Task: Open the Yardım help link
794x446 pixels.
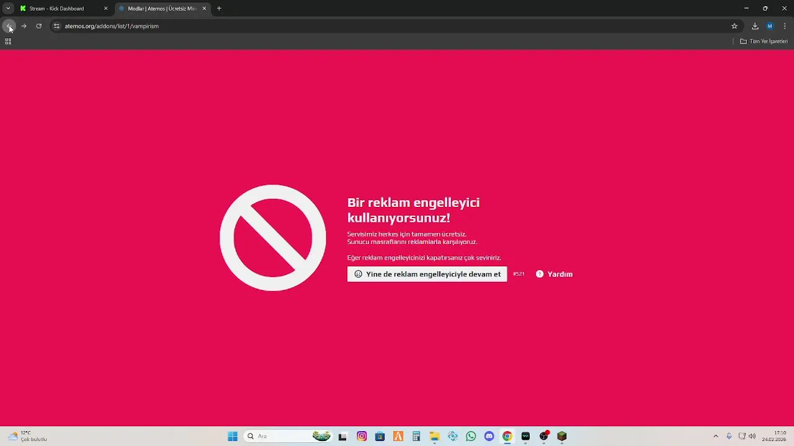Action: [554, 274]
